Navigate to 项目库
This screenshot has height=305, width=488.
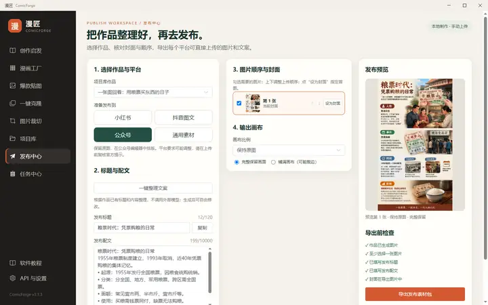38,138
